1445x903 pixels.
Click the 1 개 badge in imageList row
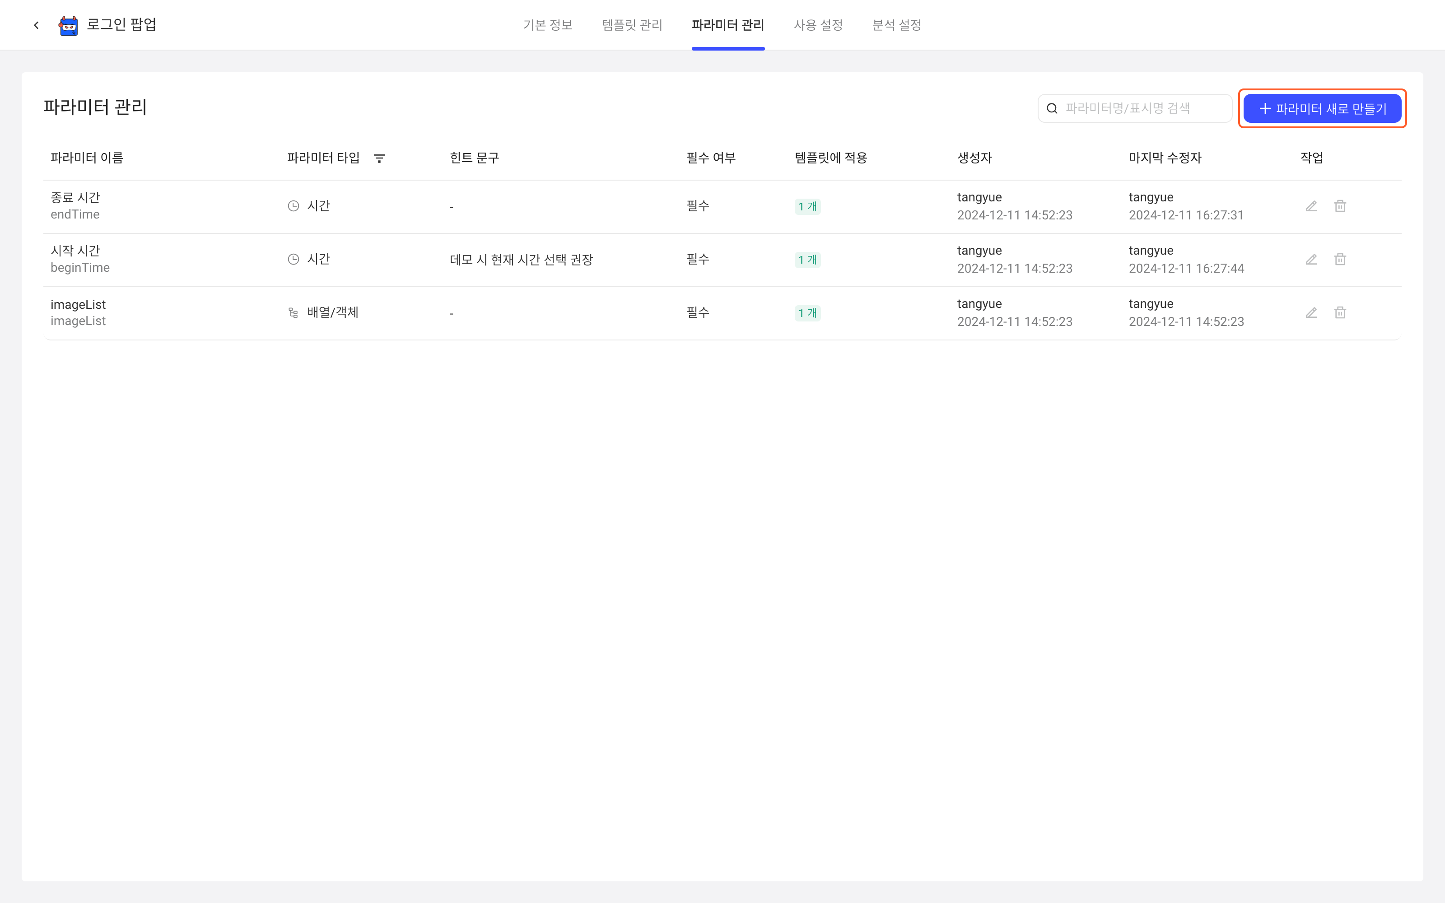coord(807,313)
